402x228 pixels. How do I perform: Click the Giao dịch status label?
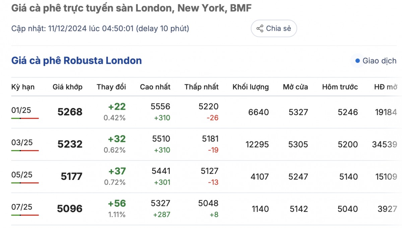[x=379, y=61]
